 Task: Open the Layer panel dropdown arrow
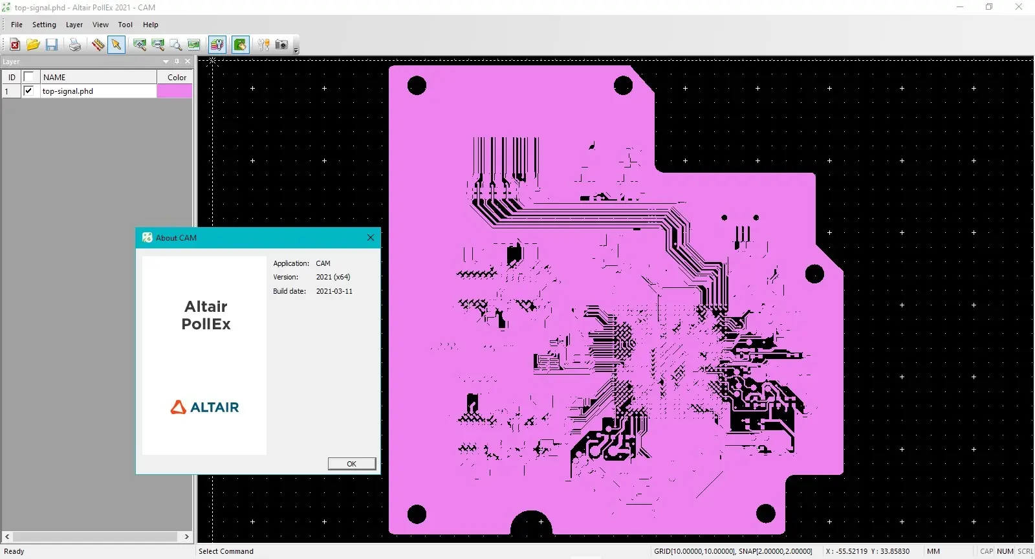click(166, 61)
